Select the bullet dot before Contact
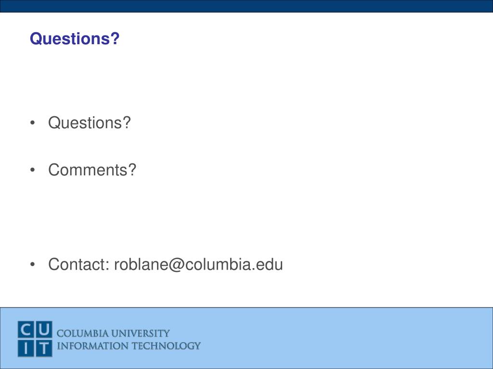Viewport: 493px width, 369px height. (x=32, y=265)
